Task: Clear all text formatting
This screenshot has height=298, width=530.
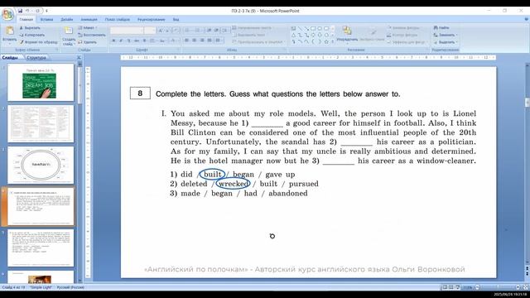Action: (176, 31)
